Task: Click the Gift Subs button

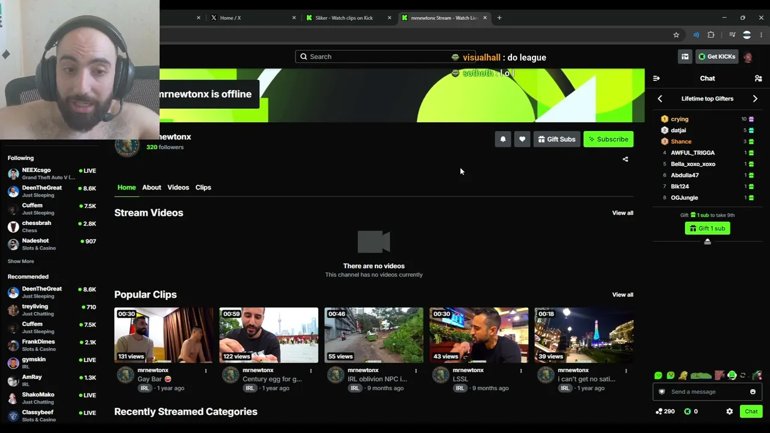Action: pos(556,139)
